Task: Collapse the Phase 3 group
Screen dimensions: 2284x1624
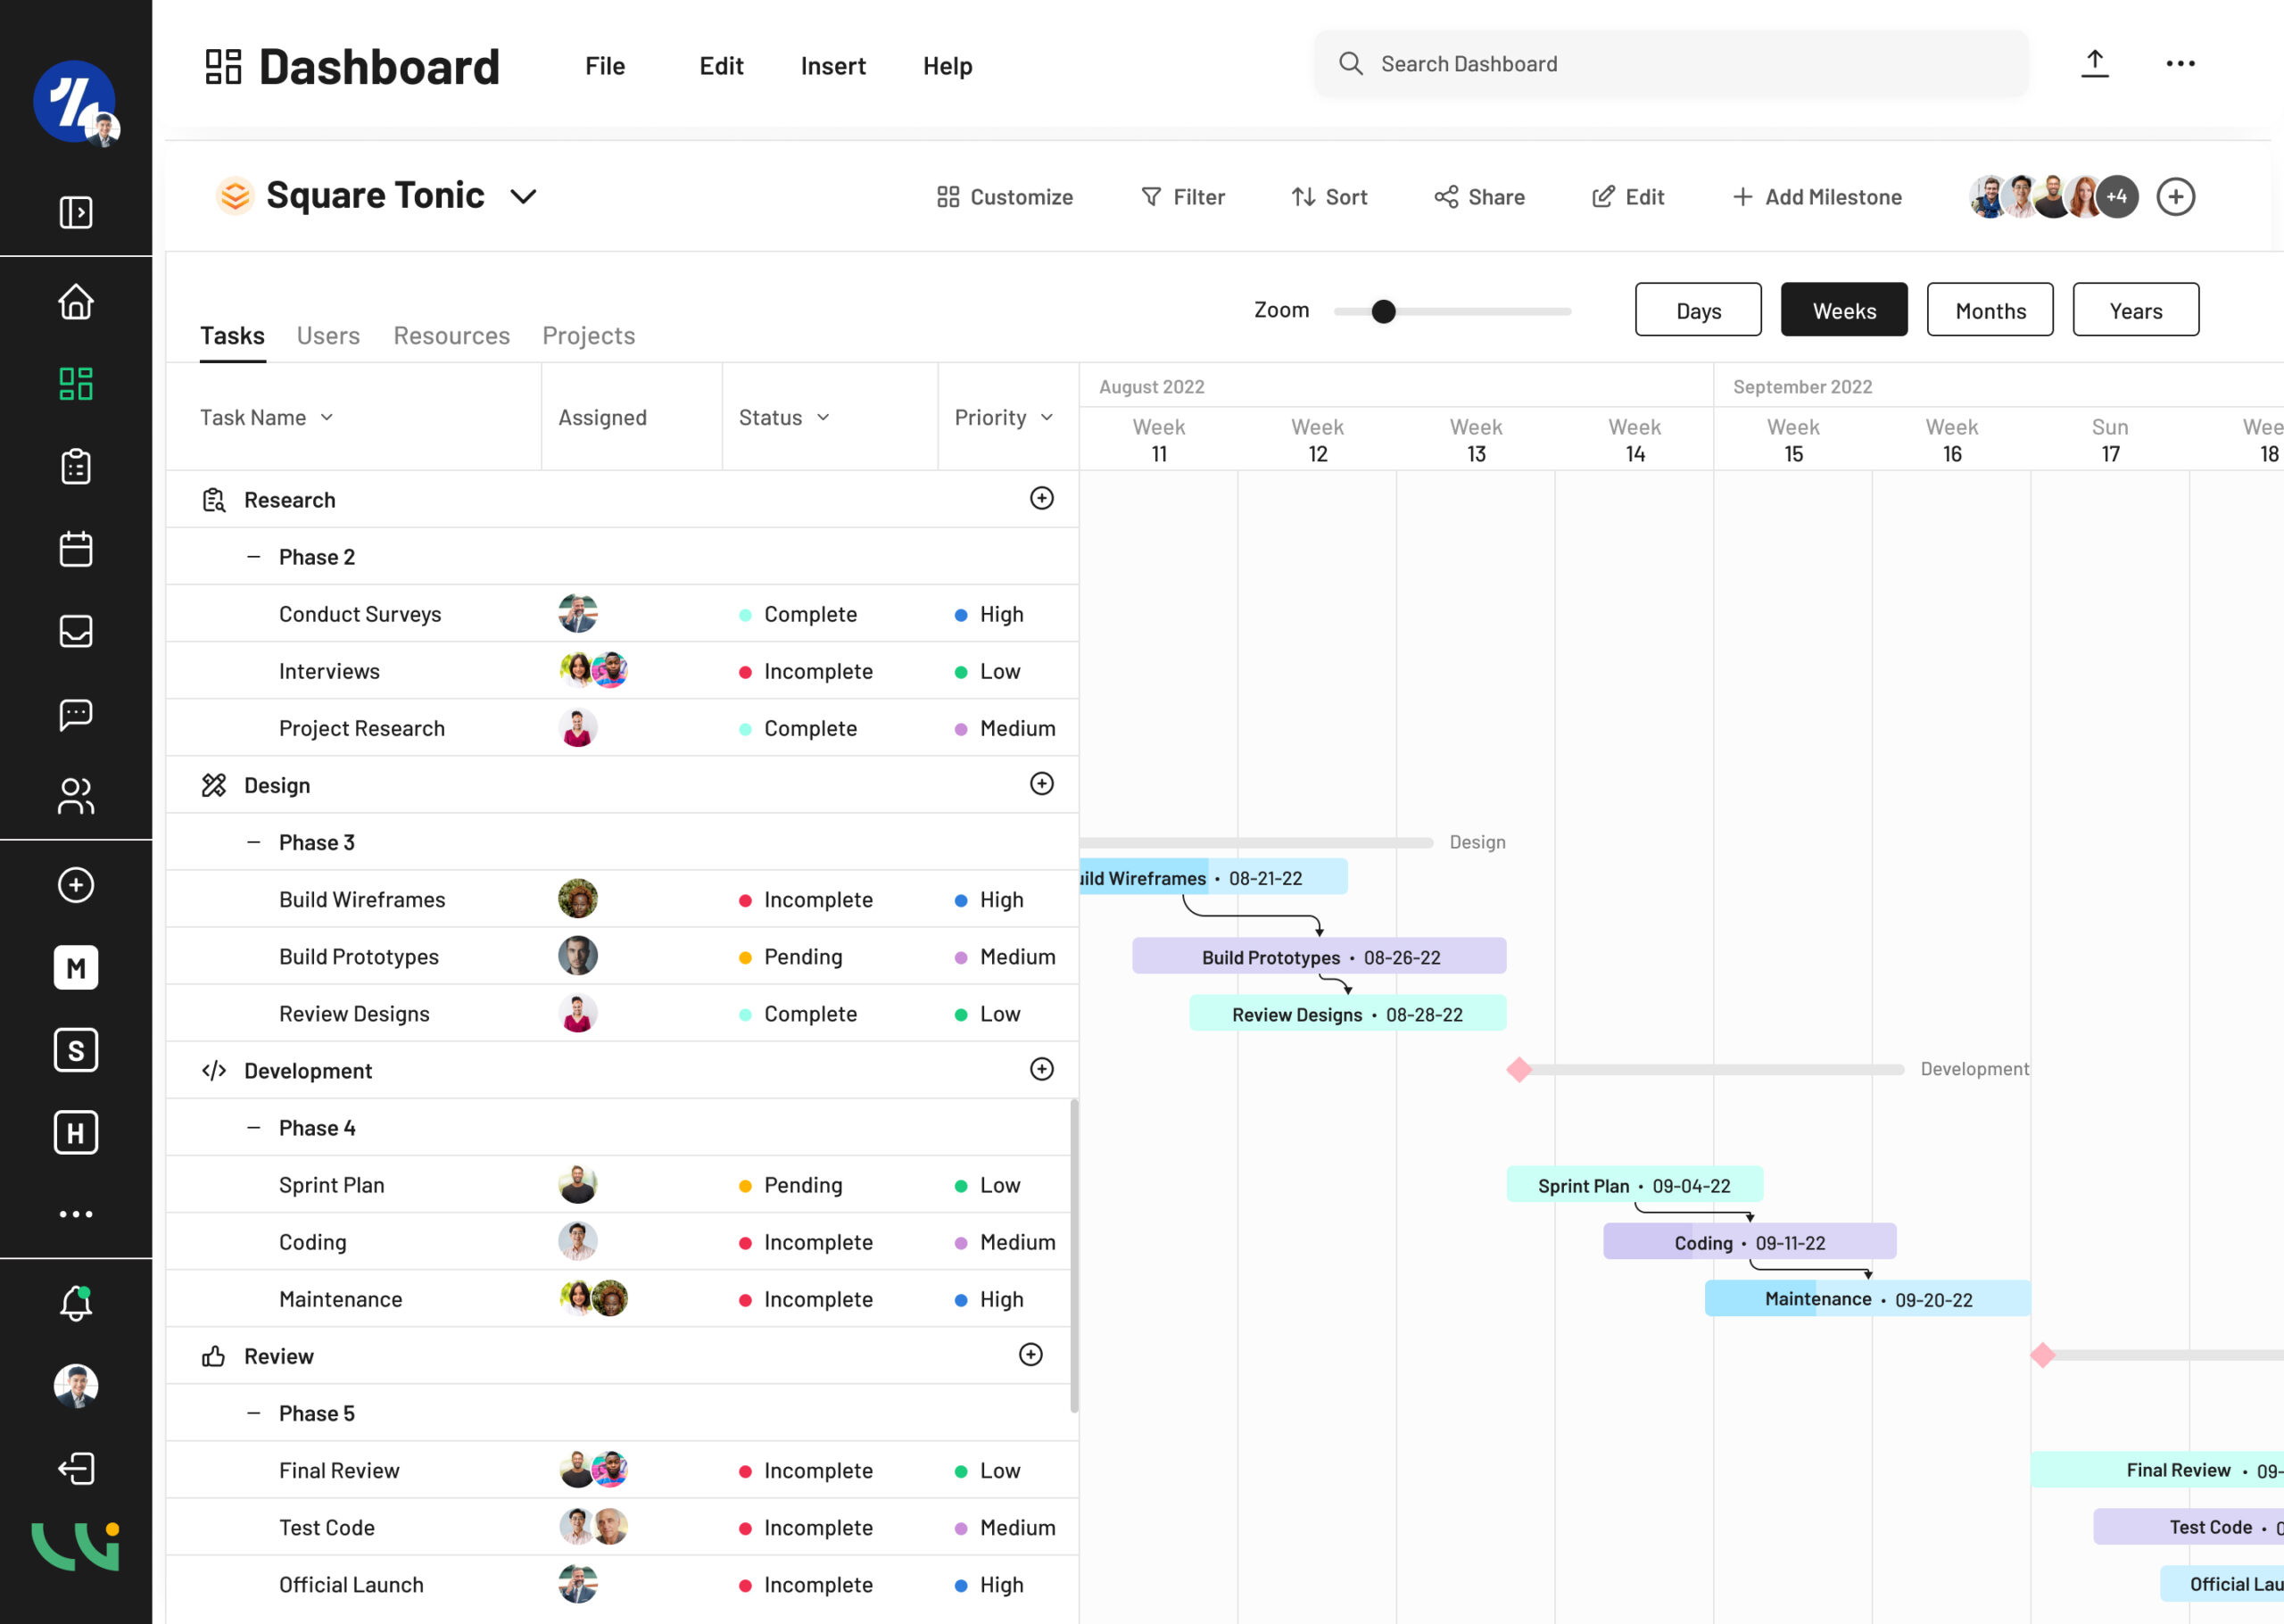Action: pos(254,842)
